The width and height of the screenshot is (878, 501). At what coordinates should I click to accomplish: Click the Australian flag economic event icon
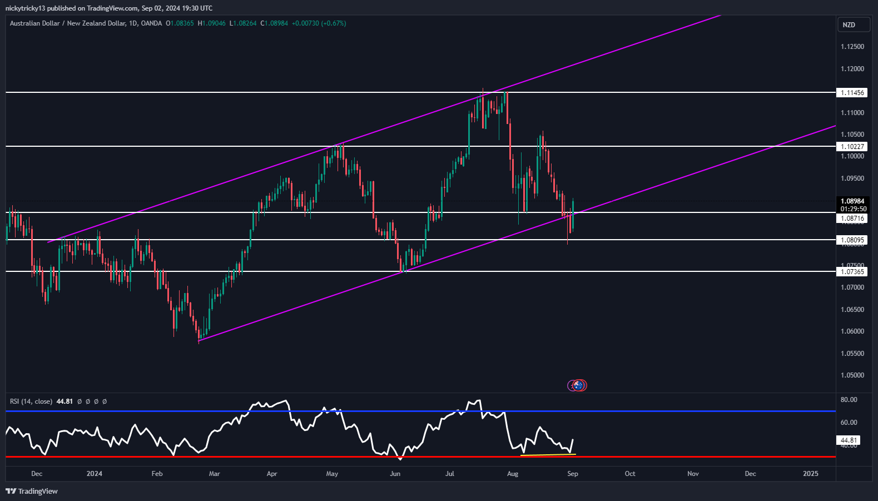(x=578, y=385)
